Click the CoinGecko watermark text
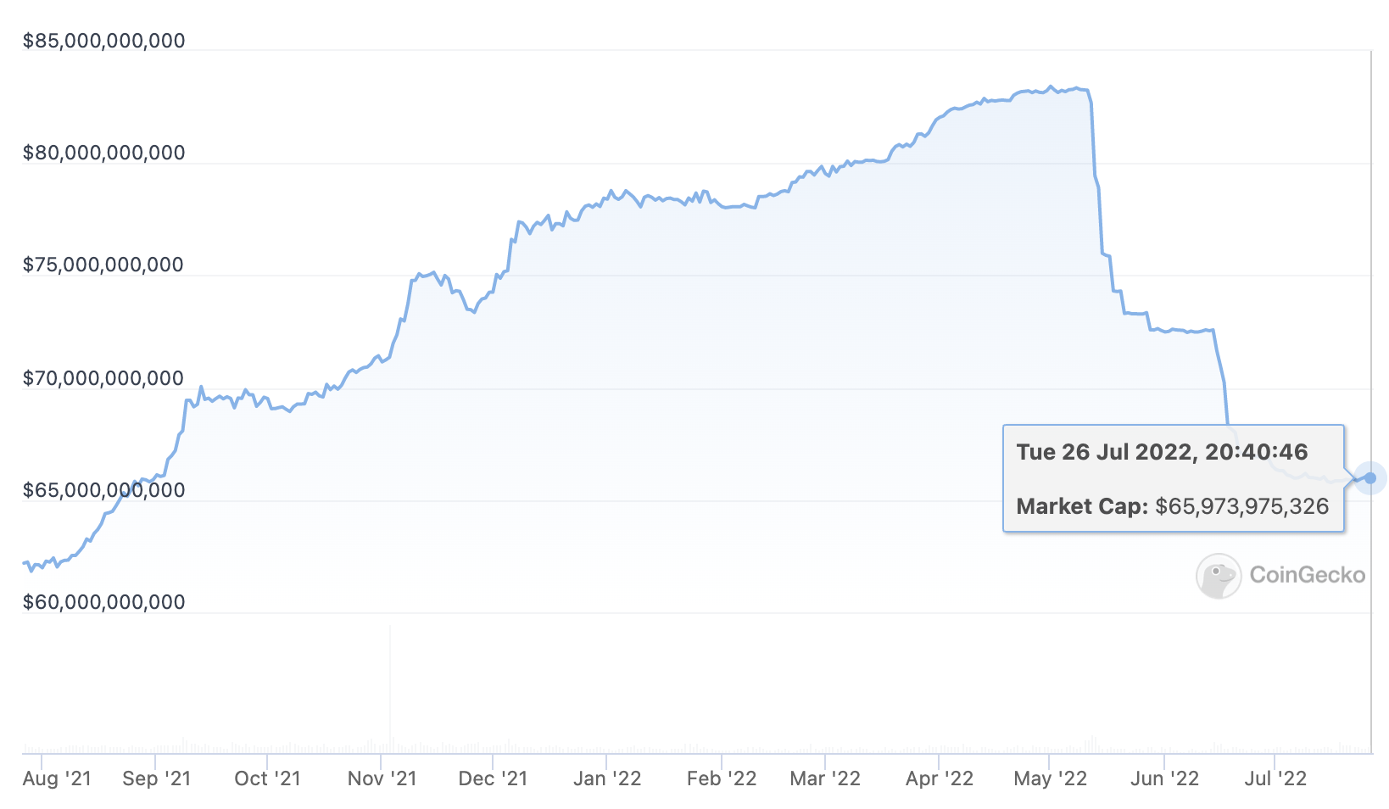 tap(1307, 576)
